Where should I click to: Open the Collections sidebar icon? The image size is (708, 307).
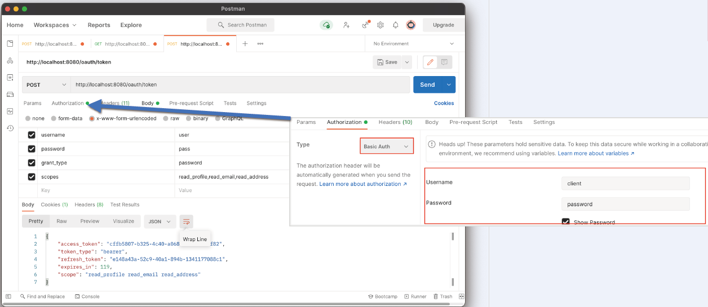coord(10,43)
